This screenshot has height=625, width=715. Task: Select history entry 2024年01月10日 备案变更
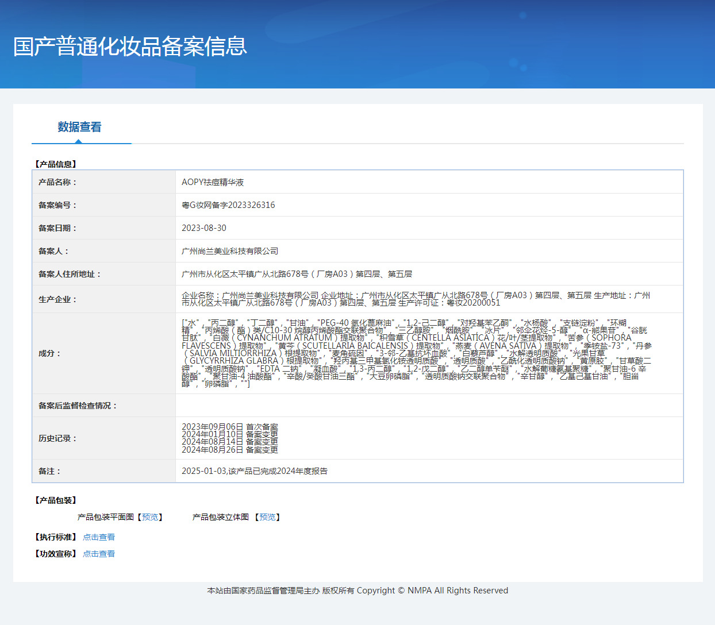click(x=229, y=434)
